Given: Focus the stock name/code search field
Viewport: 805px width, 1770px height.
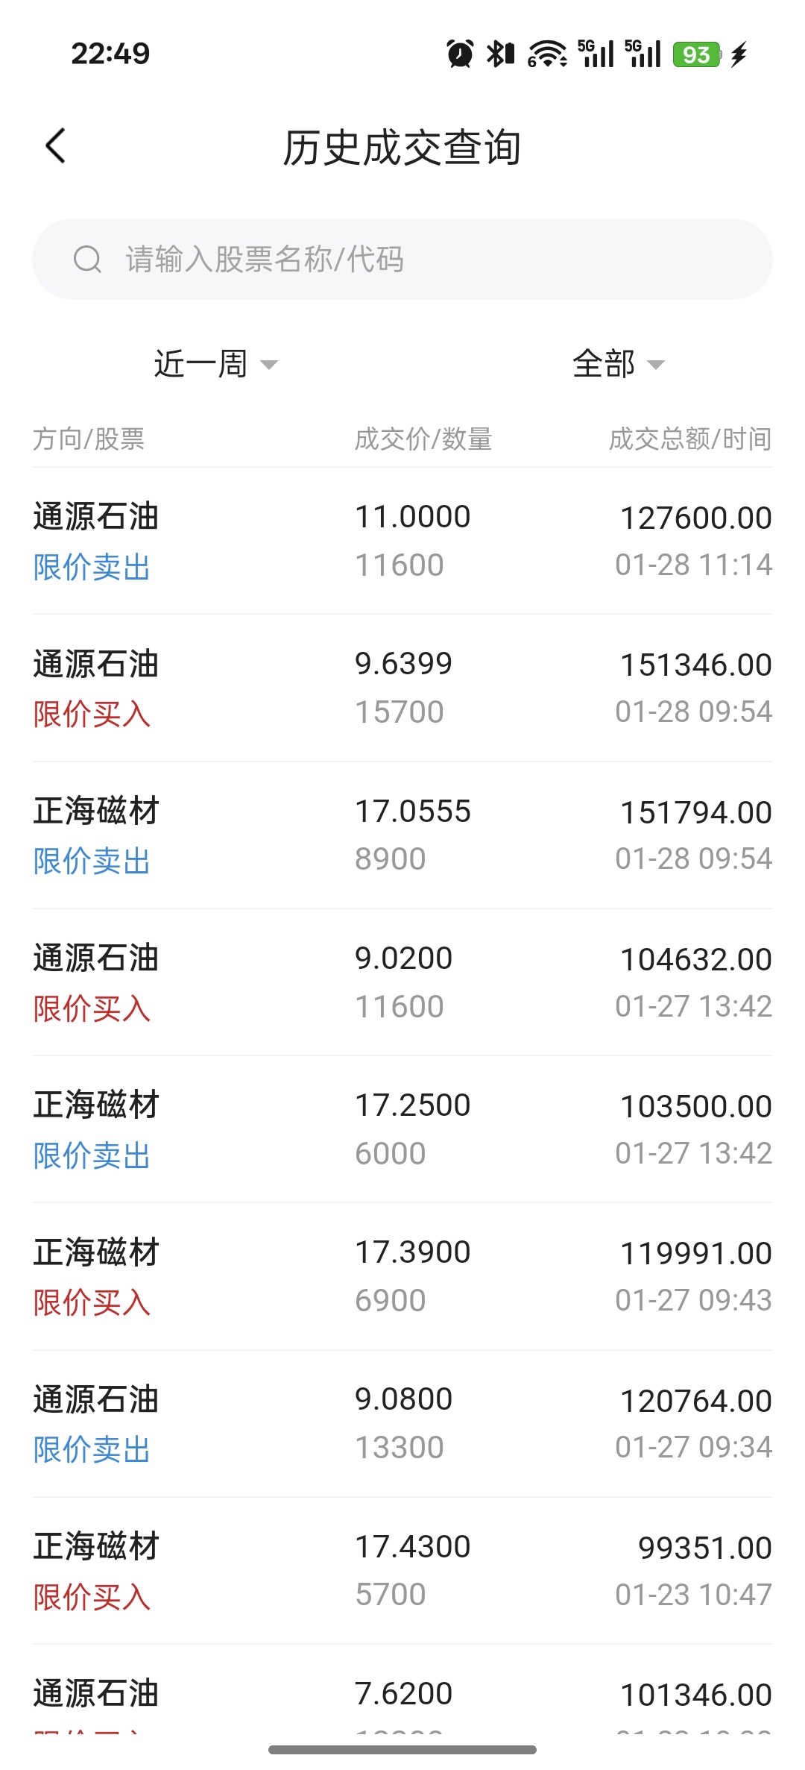Looking at the screenshot, I should coord(402,260).
